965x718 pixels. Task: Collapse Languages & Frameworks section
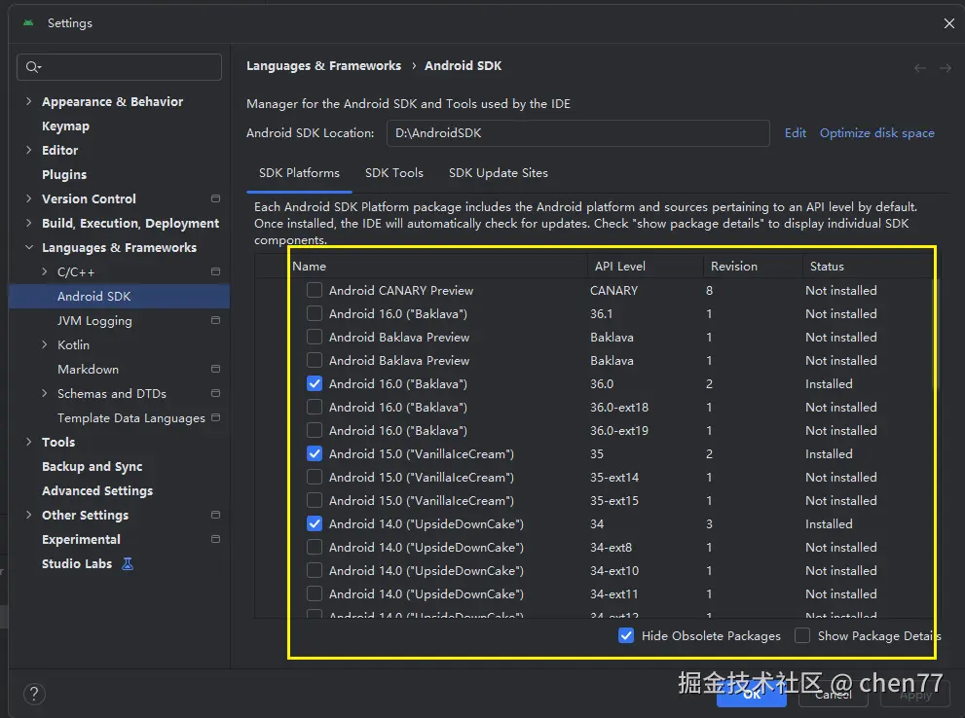pyautogui.click(x=28, y=247)
